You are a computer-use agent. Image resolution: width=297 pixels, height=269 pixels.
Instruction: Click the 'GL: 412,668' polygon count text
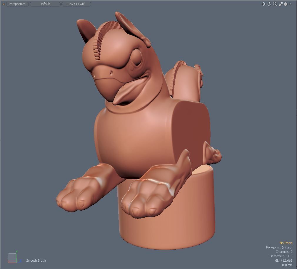tap(284, 260)
